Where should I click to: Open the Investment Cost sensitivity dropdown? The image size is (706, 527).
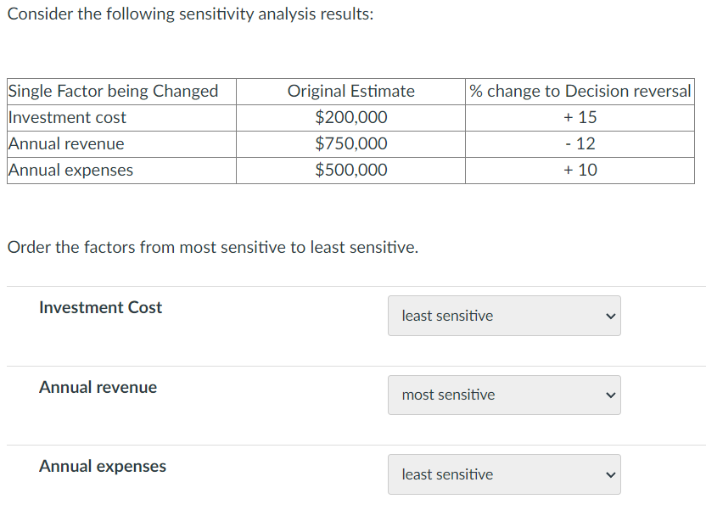click(504, 316)
